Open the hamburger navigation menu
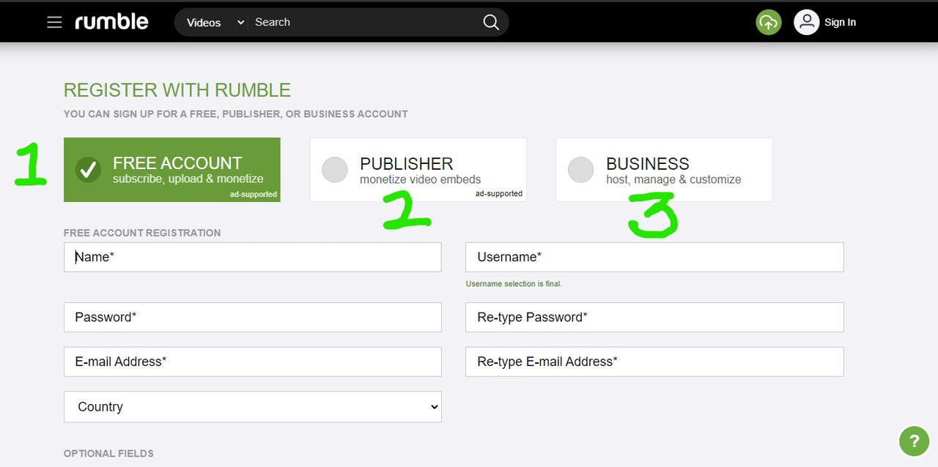The height and width of the screenshot is (467, 938). 54,22
